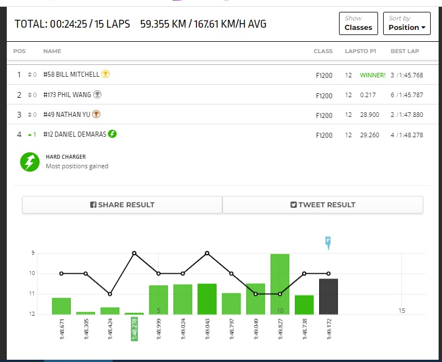Expand the #49 Nathan Yu result row

coord(222,114)
